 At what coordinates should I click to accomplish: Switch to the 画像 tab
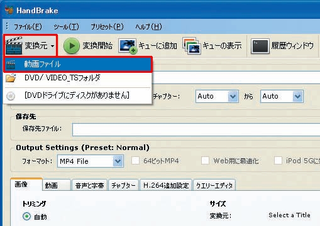(26, 185)
